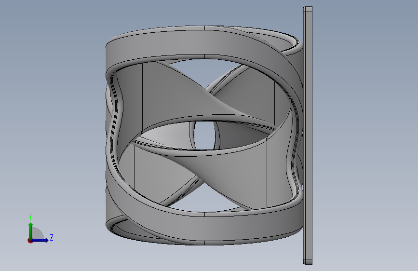Click the red origin dot of the triad
Viewport: 418px width, 271px height.
(x=30, y=241)
